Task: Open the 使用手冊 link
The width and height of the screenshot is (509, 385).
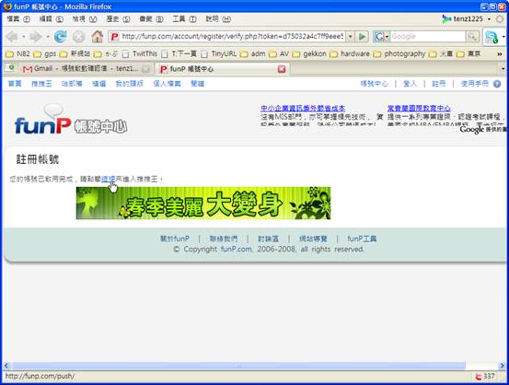Action: pyautogui.click(x=475, y=84)
